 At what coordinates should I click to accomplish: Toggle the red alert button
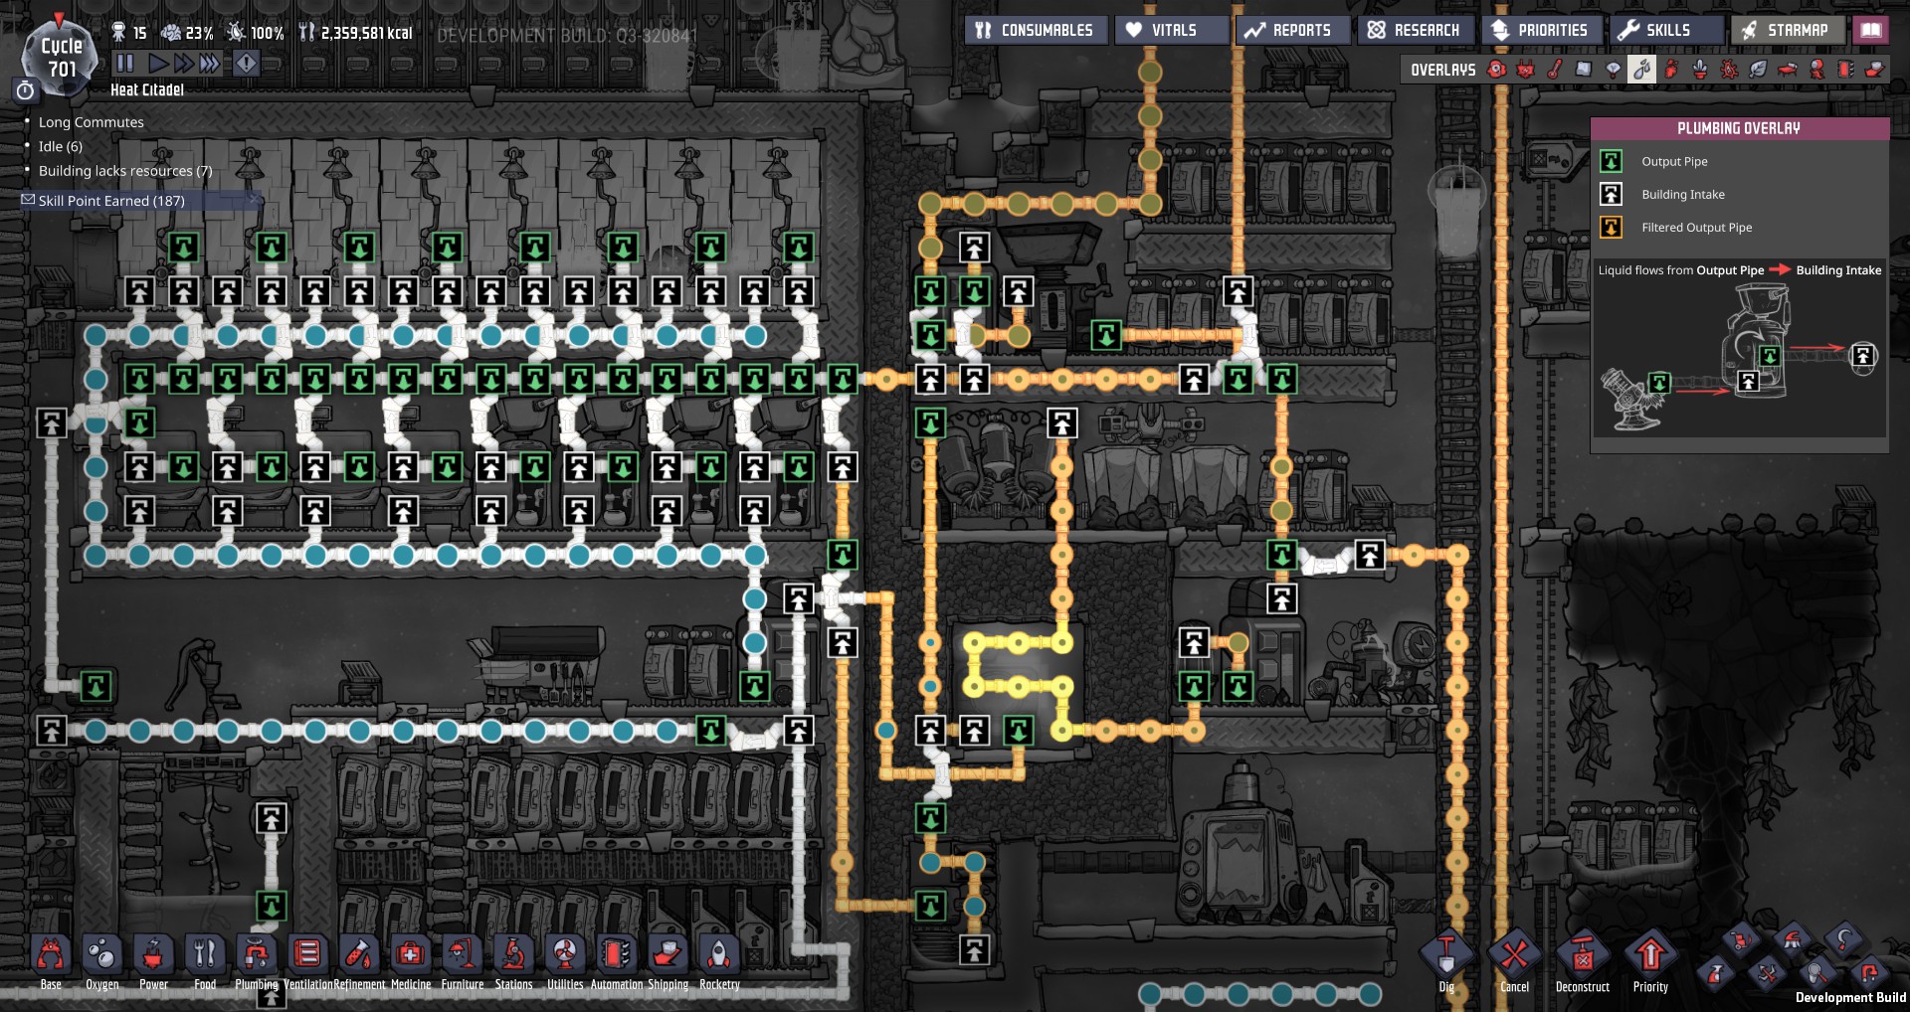(x=246, y=64)
